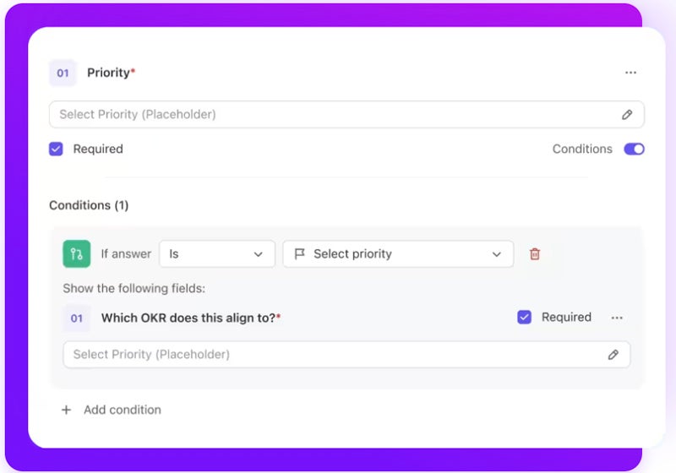Click the plus icon beside Add condition
This screenshot has width=676, height=473.
click(x=66, y=410)
